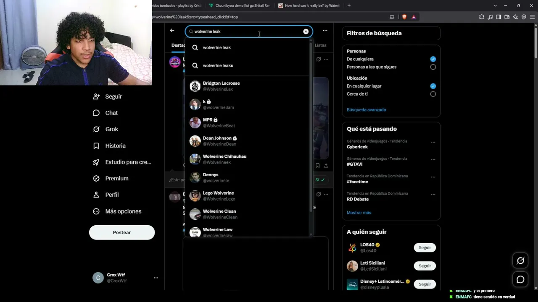Click the Brave Shields lion icon
The image size is (538, 302).
pos(404,17)
